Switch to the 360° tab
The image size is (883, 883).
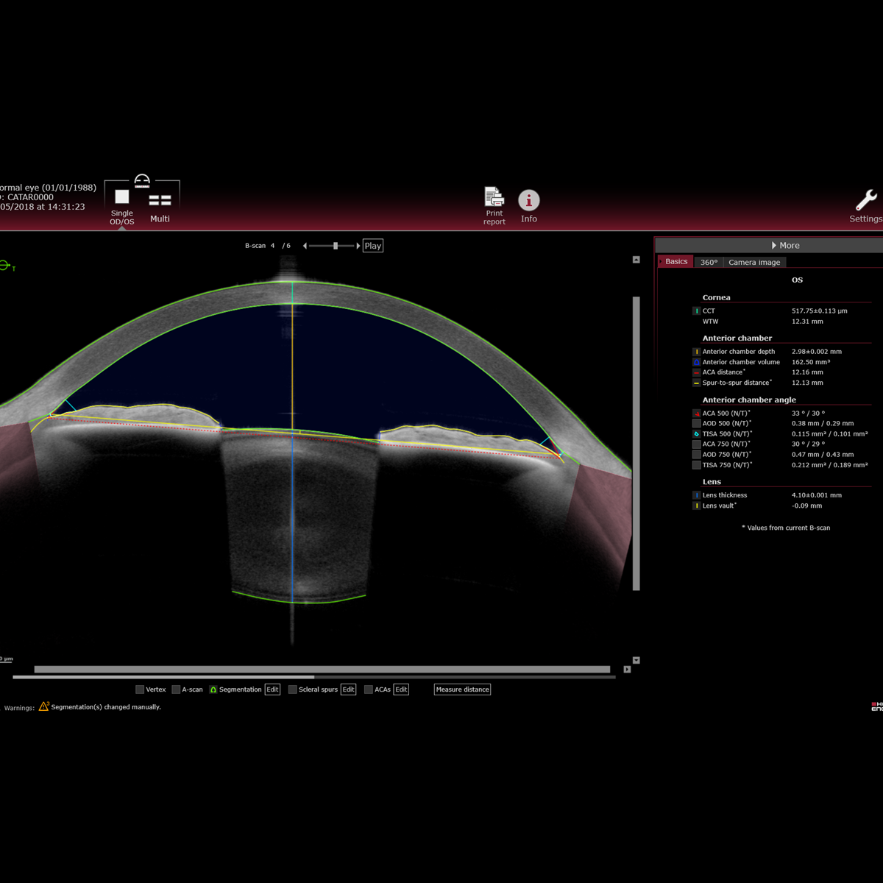click(x=709, y=262)
